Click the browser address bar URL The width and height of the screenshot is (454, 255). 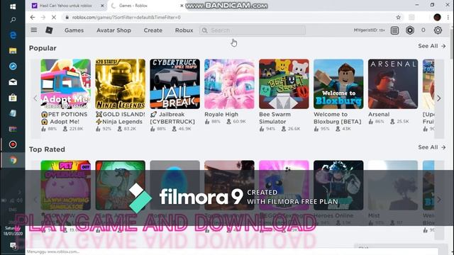point(126,17)
